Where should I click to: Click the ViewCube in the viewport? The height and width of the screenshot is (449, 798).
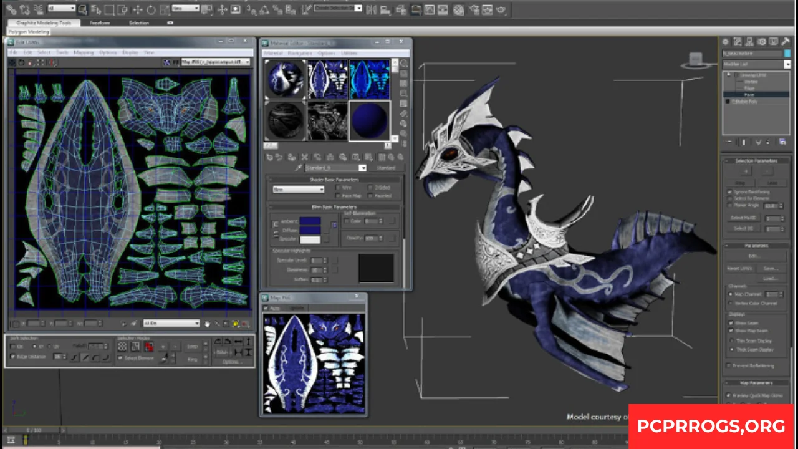coord(696,60)
